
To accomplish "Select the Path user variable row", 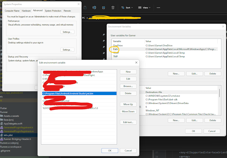I will [116, 50].
